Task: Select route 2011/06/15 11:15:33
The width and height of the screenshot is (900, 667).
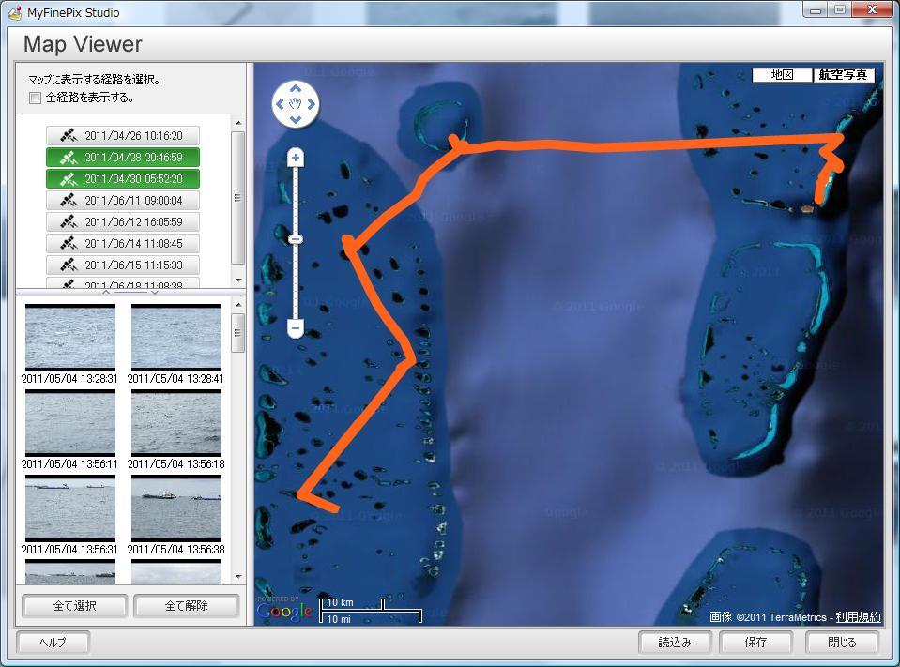Action: (x=123, y=265)
